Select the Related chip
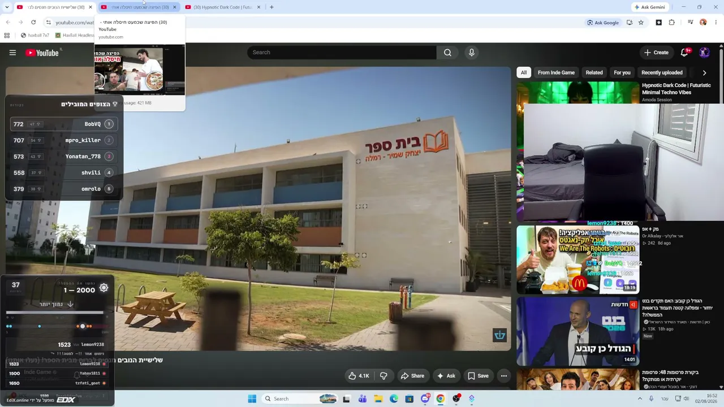The width and height of the screenshot is (724, 407). click(x=594, y=72)
